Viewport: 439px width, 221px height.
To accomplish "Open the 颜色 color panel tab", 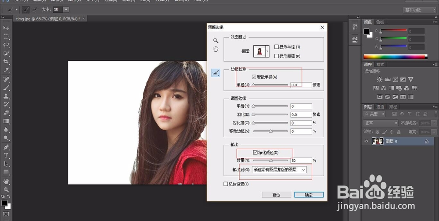I will pyautogui.click(x=367, y=22).
